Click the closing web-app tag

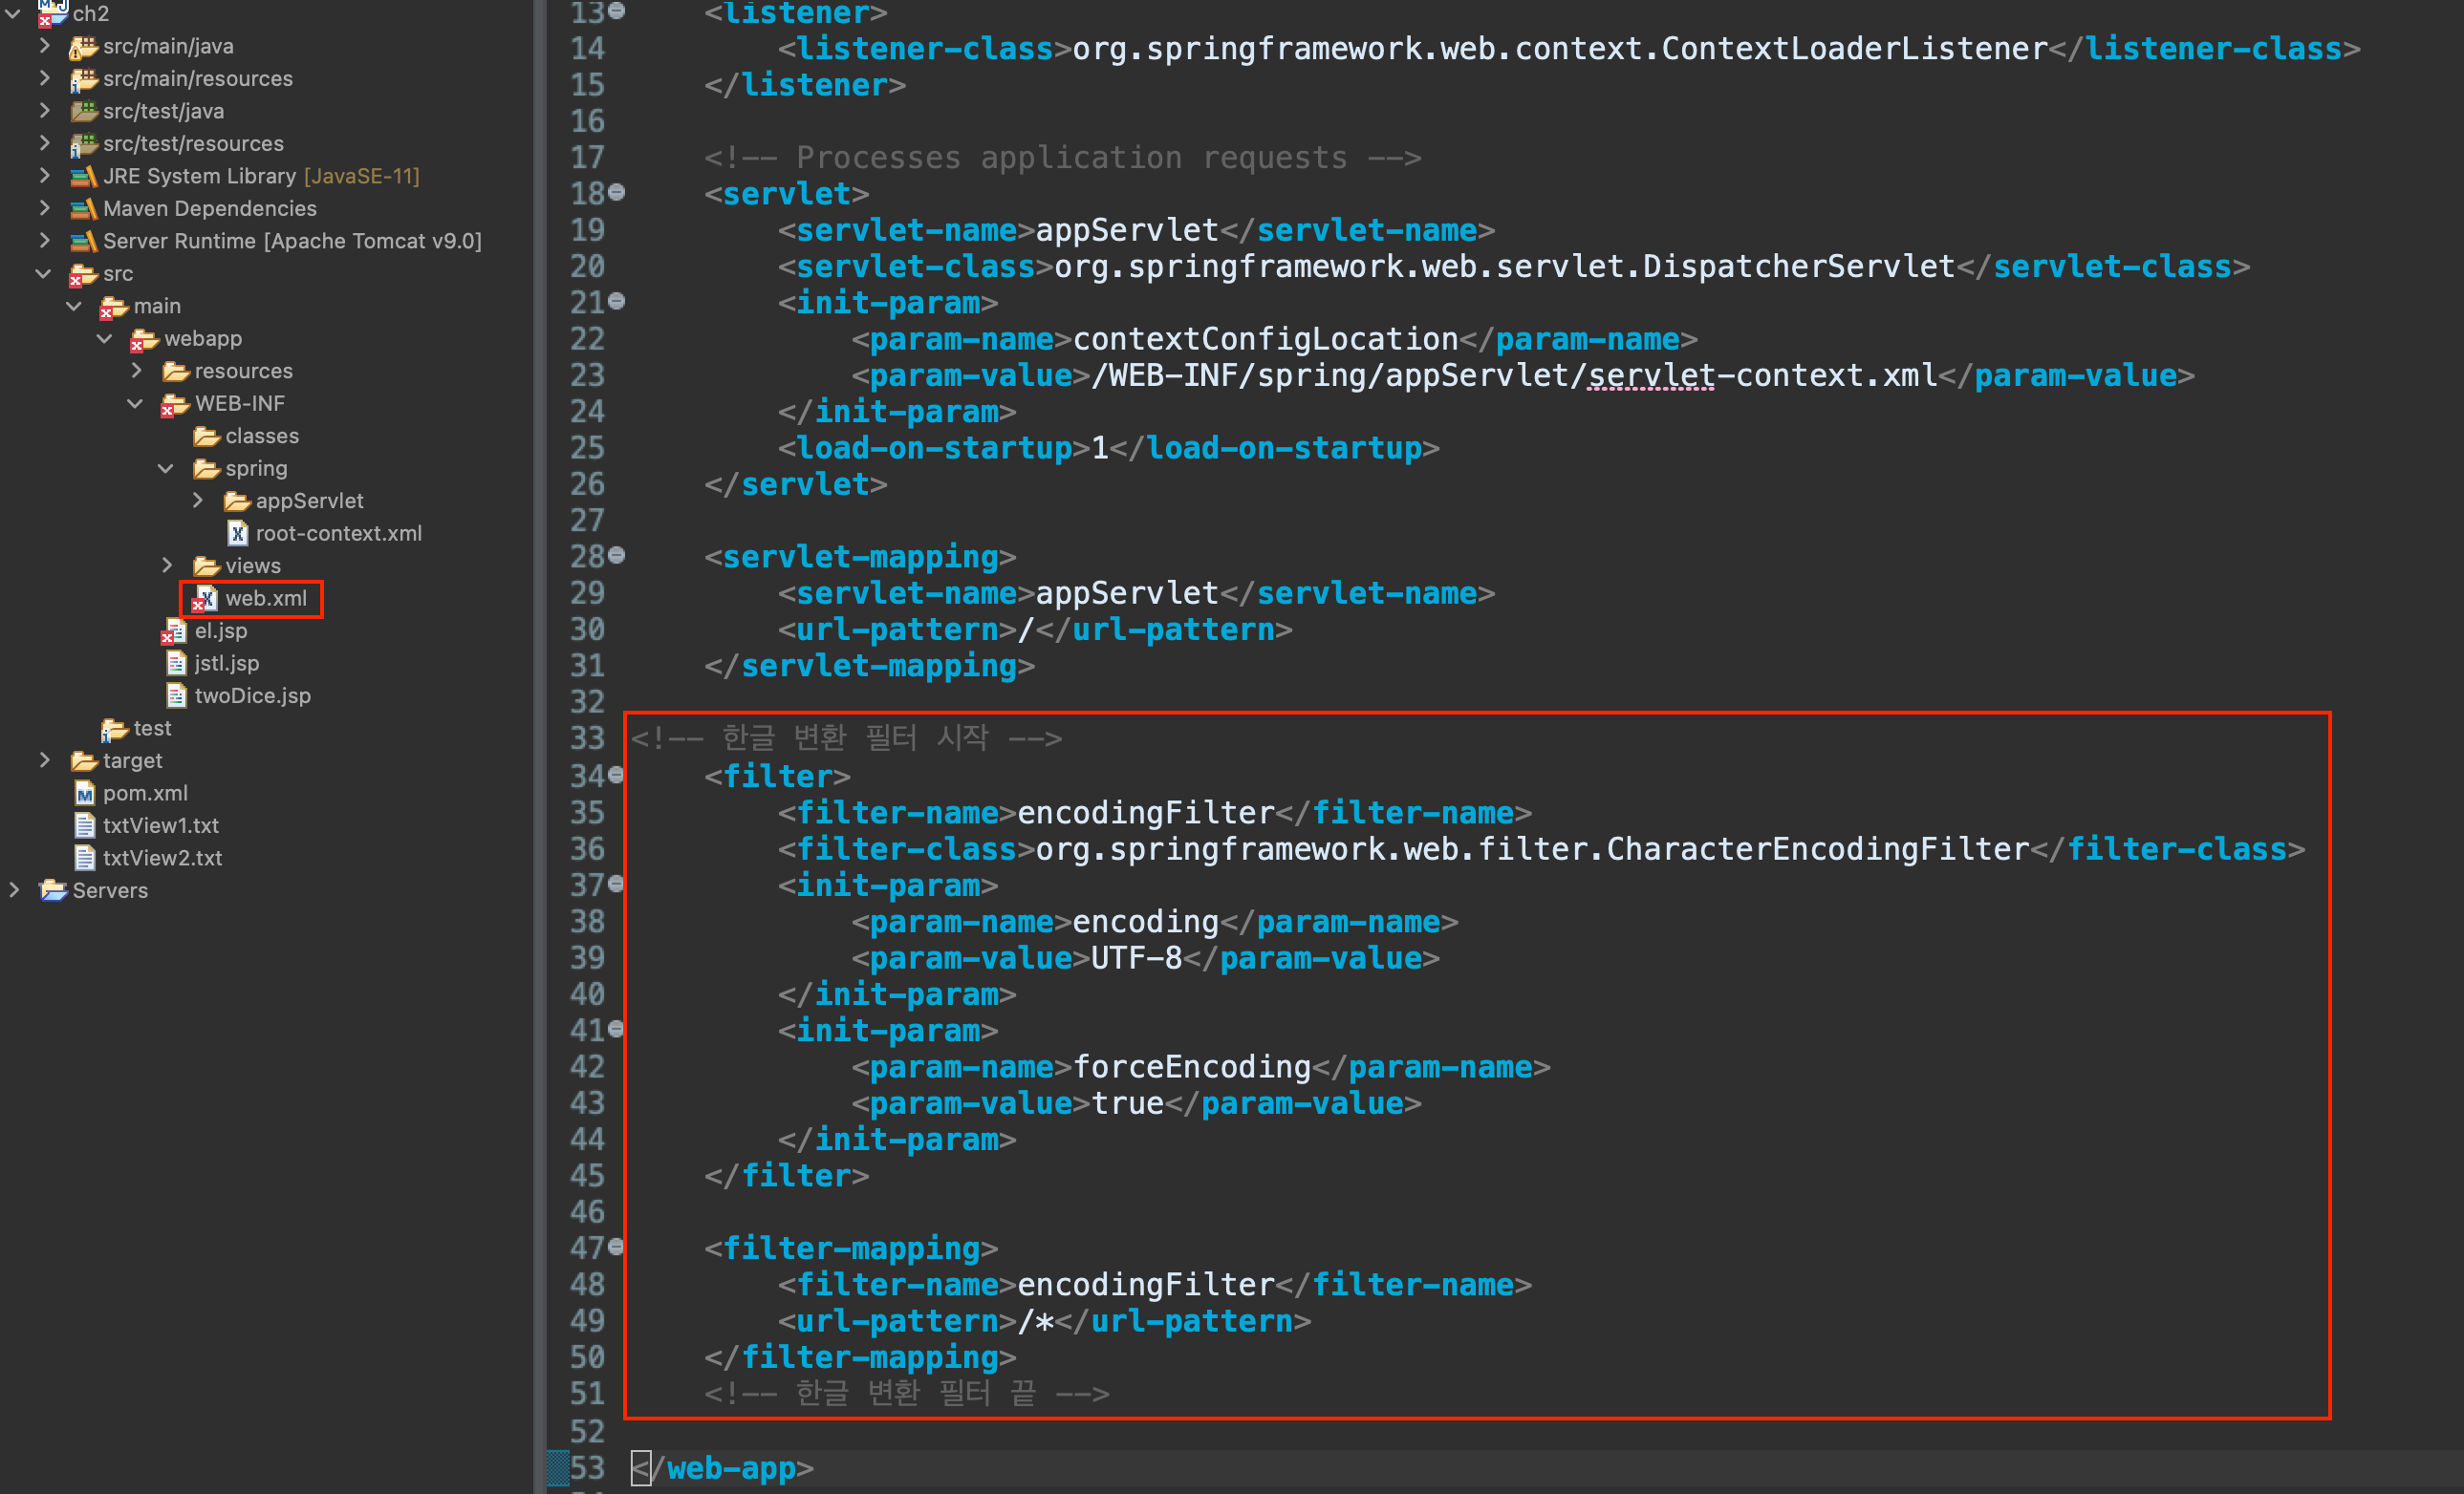click(722, 1468)
